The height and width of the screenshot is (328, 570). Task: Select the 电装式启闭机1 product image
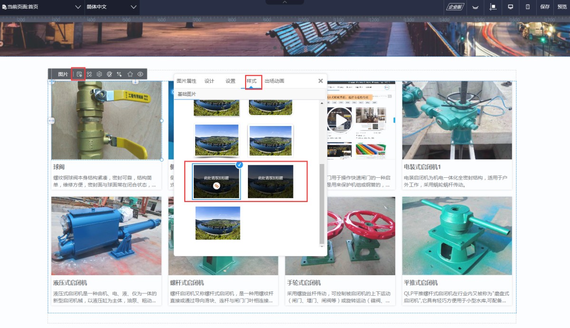[x=457, y=120]
